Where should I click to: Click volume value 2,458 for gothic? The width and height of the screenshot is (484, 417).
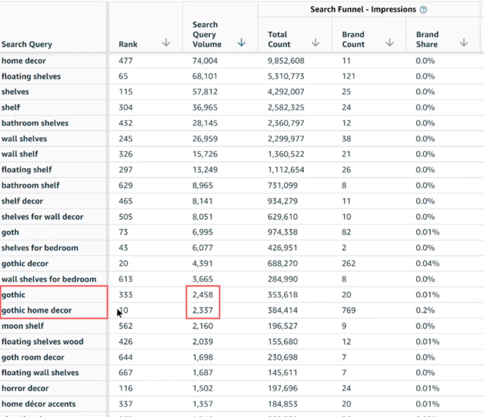coord(203,295)
